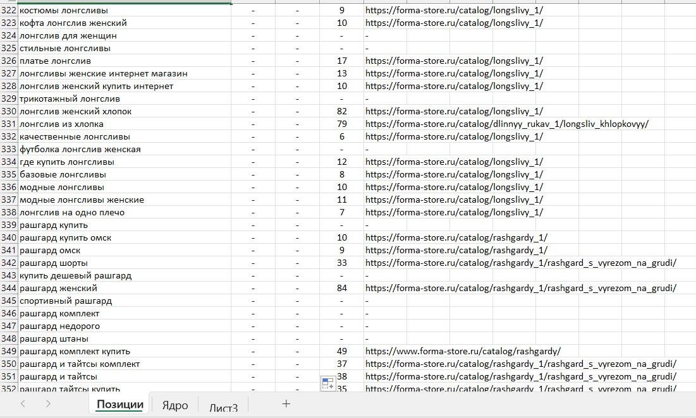Select the 'стильные лонгсливы' cell
Screen dimensions: 696x418
point(125,49)
